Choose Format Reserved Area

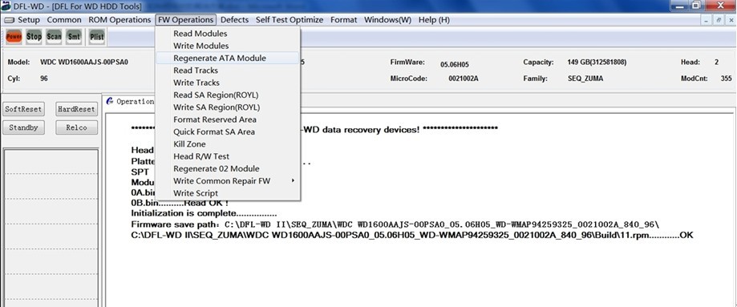(x=228, y=119)
